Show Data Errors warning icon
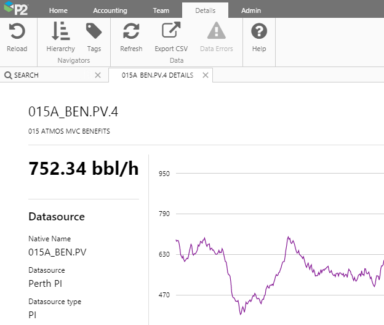 [x=216, y=32]
